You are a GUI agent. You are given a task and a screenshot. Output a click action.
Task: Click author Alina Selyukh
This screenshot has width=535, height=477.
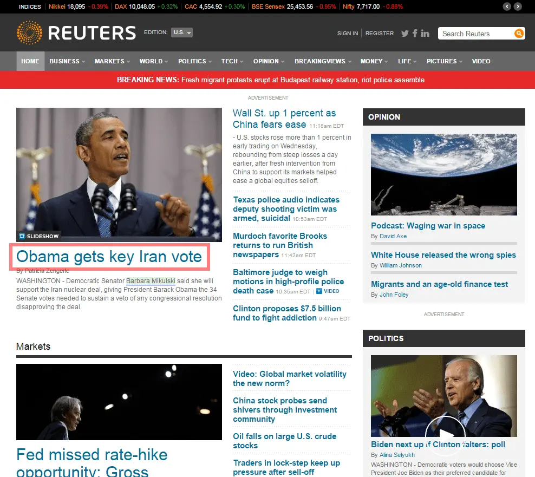pyautogui.click(x=397, y=455)
